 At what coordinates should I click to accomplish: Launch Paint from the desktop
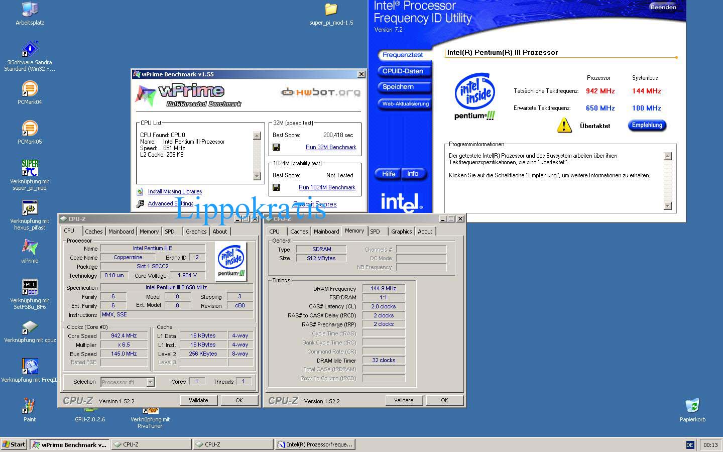pyautogui.click(x=30, y=406)
